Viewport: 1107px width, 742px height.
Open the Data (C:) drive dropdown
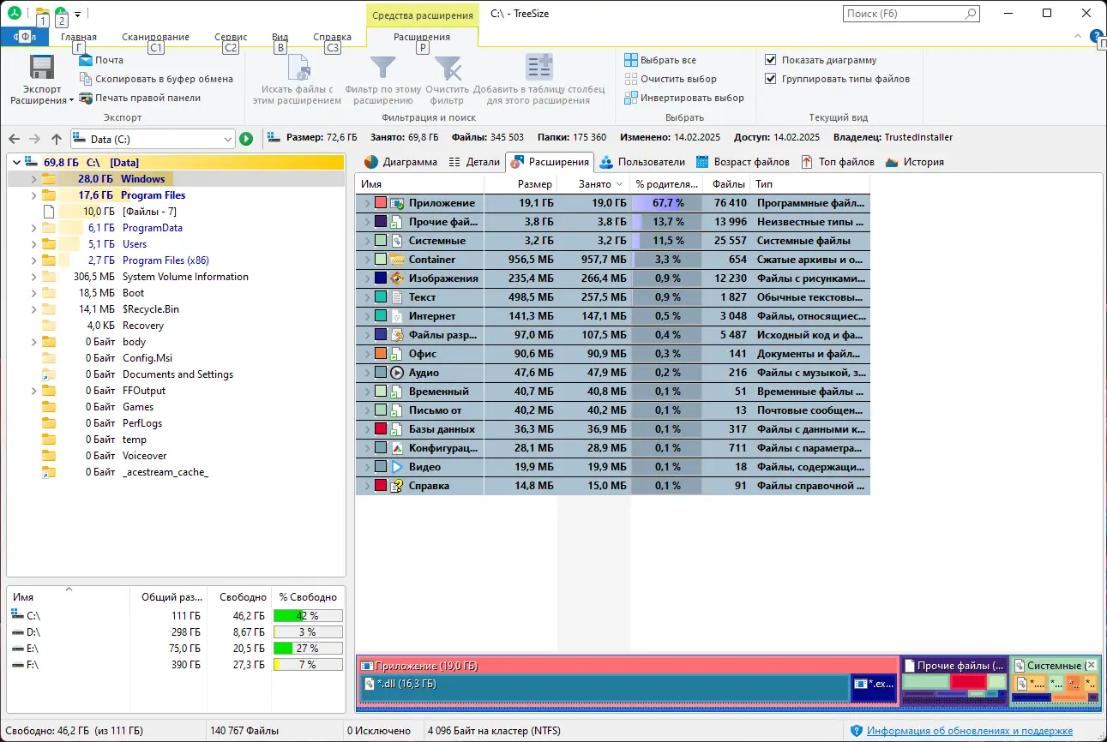[228, 138]
